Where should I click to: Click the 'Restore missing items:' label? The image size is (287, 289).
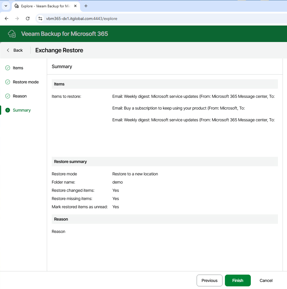(x=72, y=199)
